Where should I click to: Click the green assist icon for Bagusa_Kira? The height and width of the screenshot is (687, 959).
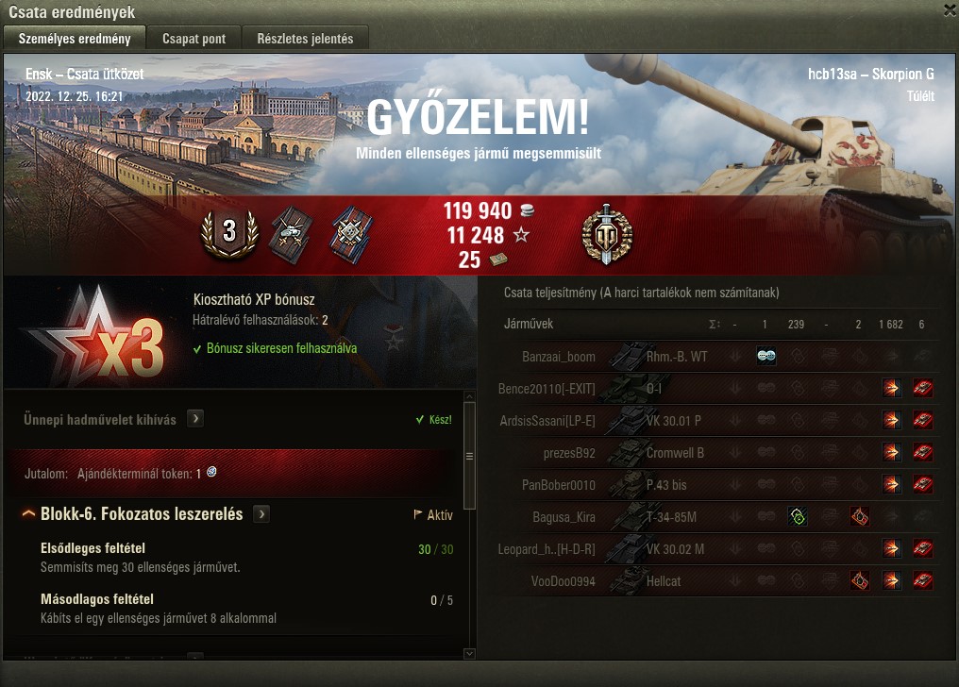798,516
